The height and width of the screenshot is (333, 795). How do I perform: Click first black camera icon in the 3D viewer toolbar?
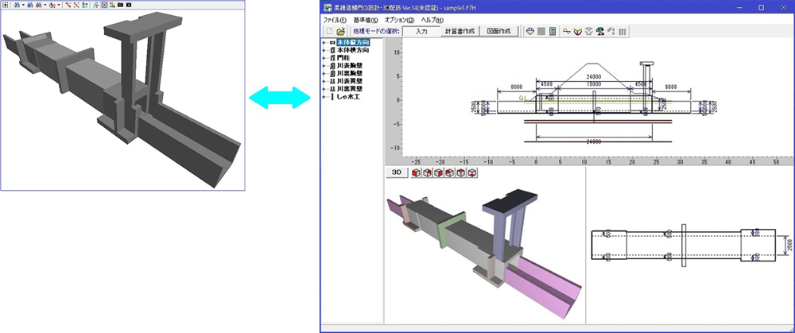tap(120, 5)
